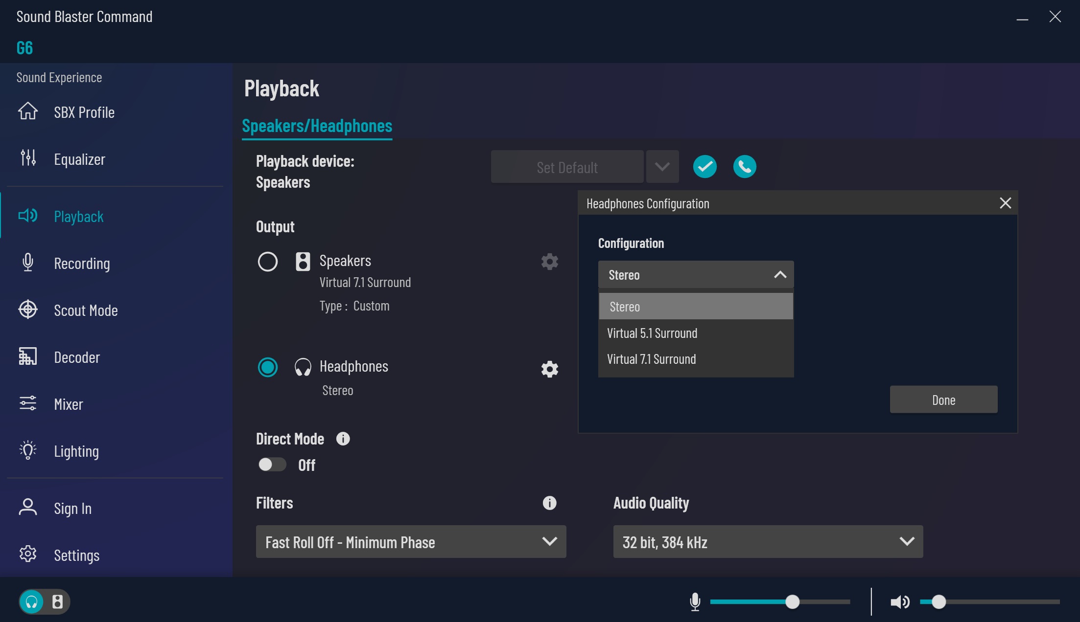The image size is (1080, 622).
Task: Click the Equalizer sliders icon
Action: click(x=28, y=158)
